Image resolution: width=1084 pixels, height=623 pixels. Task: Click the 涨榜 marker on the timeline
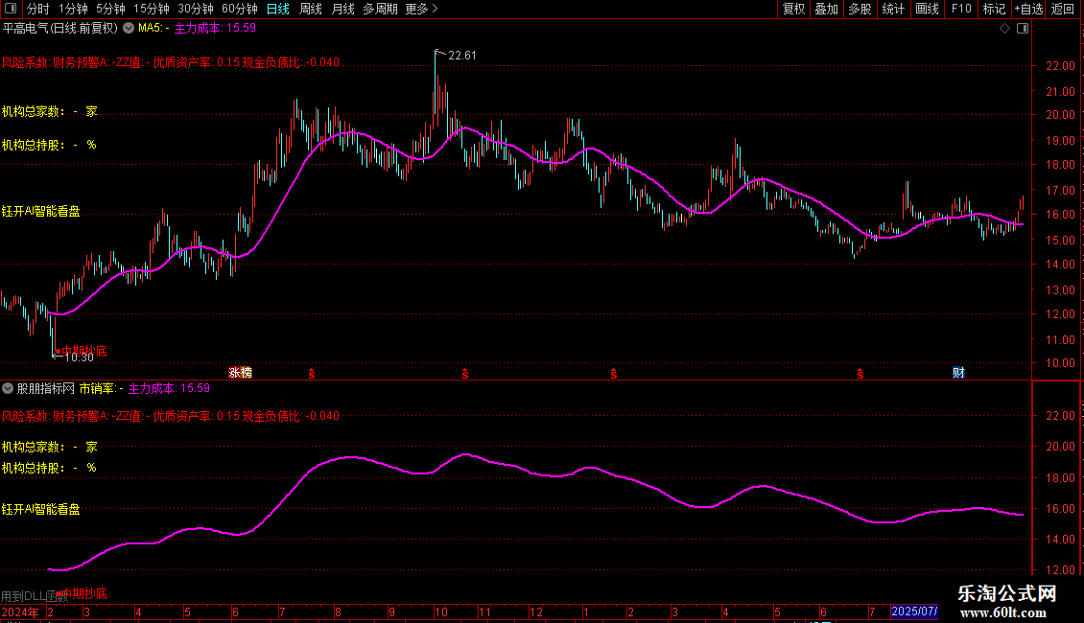click(240, 372)
